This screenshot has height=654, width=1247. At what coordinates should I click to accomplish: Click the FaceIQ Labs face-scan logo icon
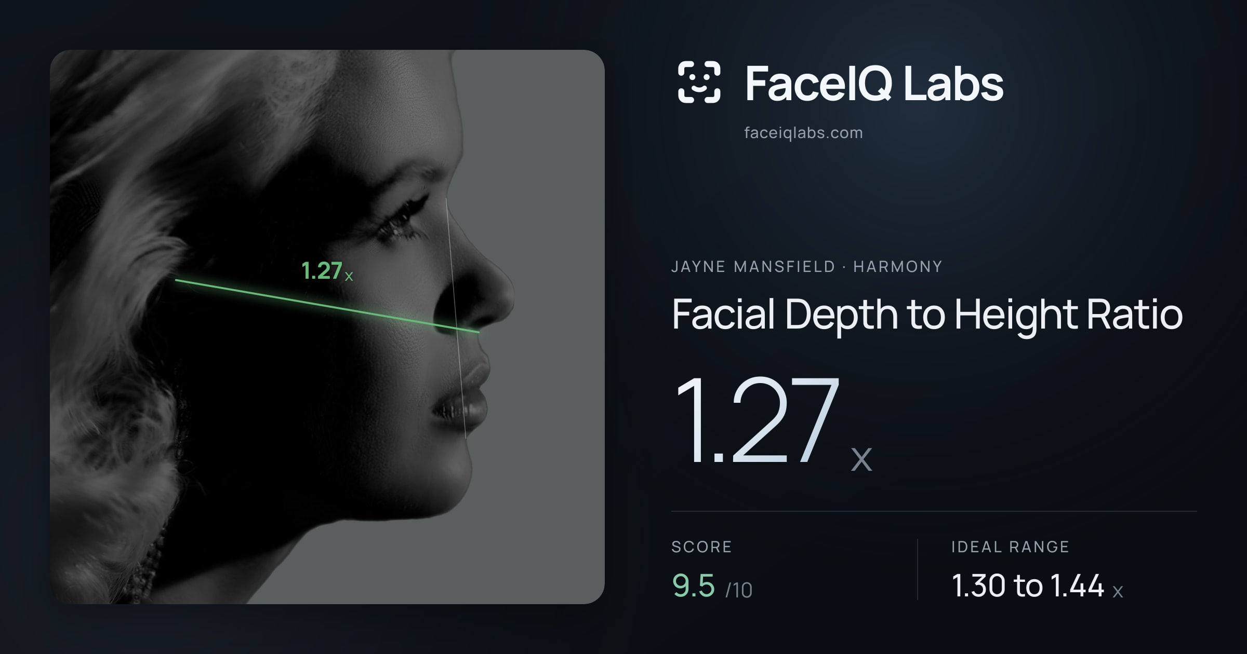click(699, 82)
